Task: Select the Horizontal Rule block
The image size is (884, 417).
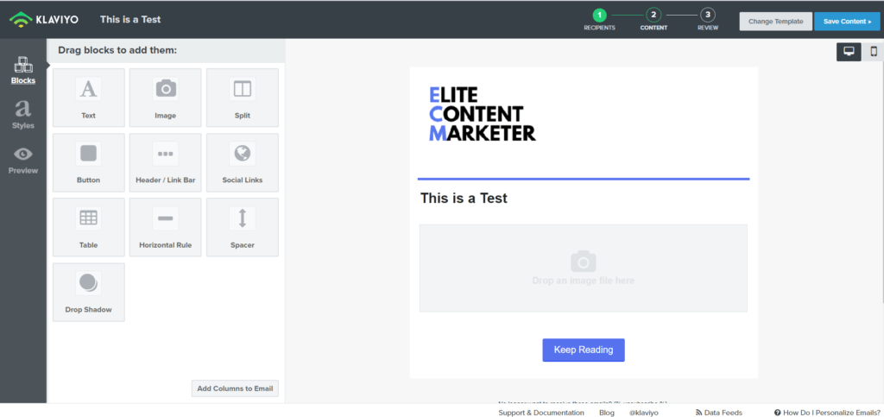Action: coord(165,227)
